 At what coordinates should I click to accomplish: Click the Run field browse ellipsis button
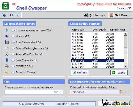coord(60,92)
